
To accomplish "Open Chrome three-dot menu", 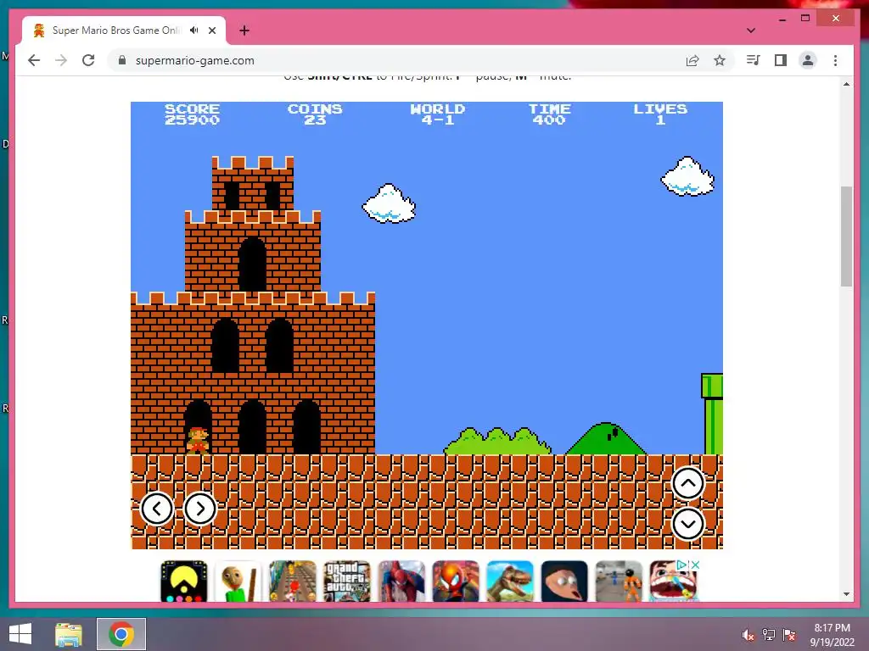I will pyautogui.click(x=835, y=60).
